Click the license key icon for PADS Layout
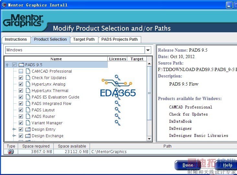The height and width of the screenshot is (175, 237). click(x=118, y=110)
